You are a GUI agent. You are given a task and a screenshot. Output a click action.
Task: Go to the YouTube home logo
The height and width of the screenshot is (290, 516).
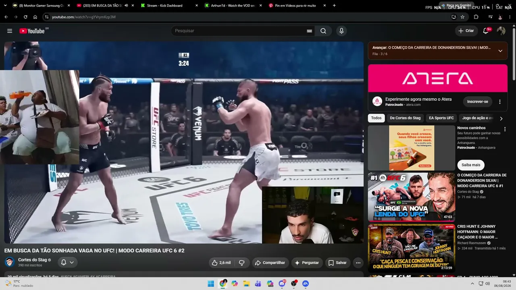(32, 31)
